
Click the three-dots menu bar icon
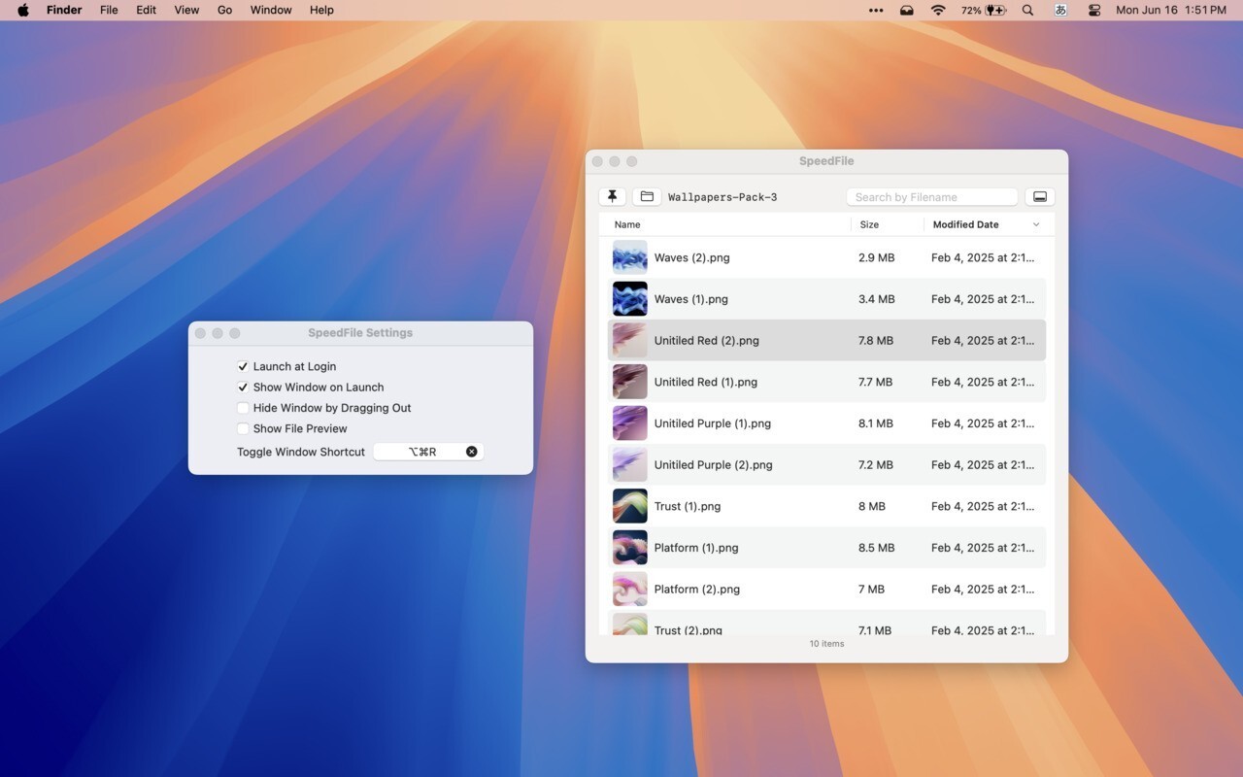coord(876,10)
